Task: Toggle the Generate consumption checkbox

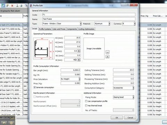Action: [x=34, y=87]
